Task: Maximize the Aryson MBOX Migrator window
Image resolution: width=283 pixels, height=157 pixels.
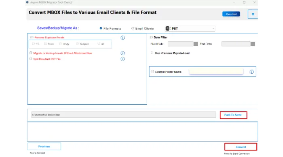Action: click(244, 2)
